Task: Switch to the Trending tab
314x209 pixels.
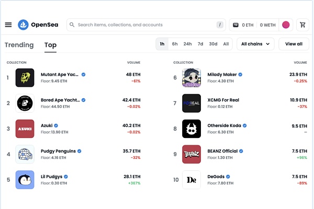Action: pyautogui.click(x=19, y=45)
